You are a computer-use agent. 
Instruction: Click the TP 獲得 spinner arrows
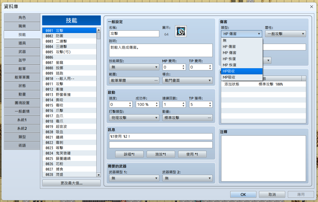point(210,104)
